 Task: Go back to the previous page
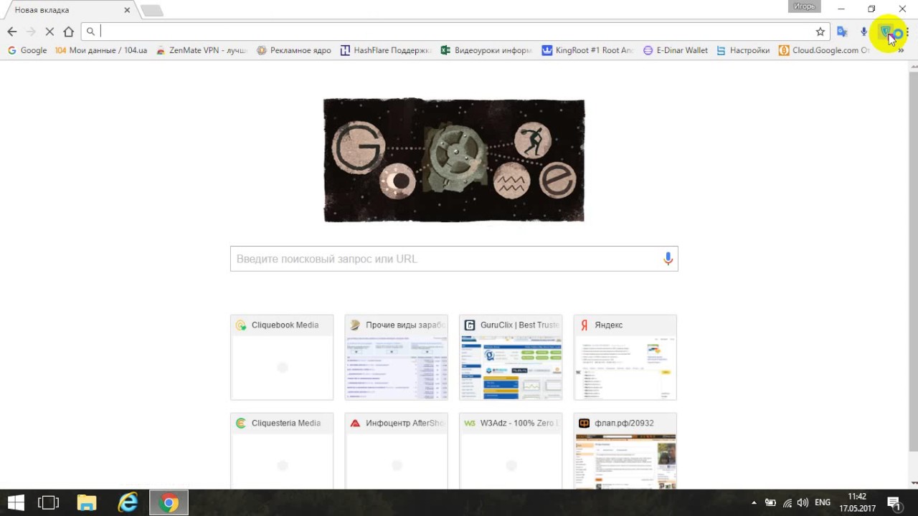pyautogui.click(x=11, y=32)
